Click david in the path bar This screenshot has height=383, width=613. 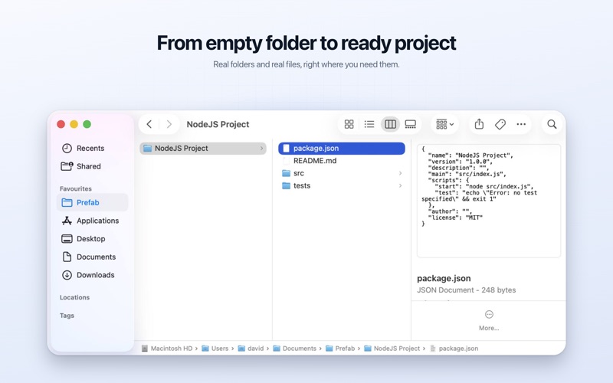(251, 349)
